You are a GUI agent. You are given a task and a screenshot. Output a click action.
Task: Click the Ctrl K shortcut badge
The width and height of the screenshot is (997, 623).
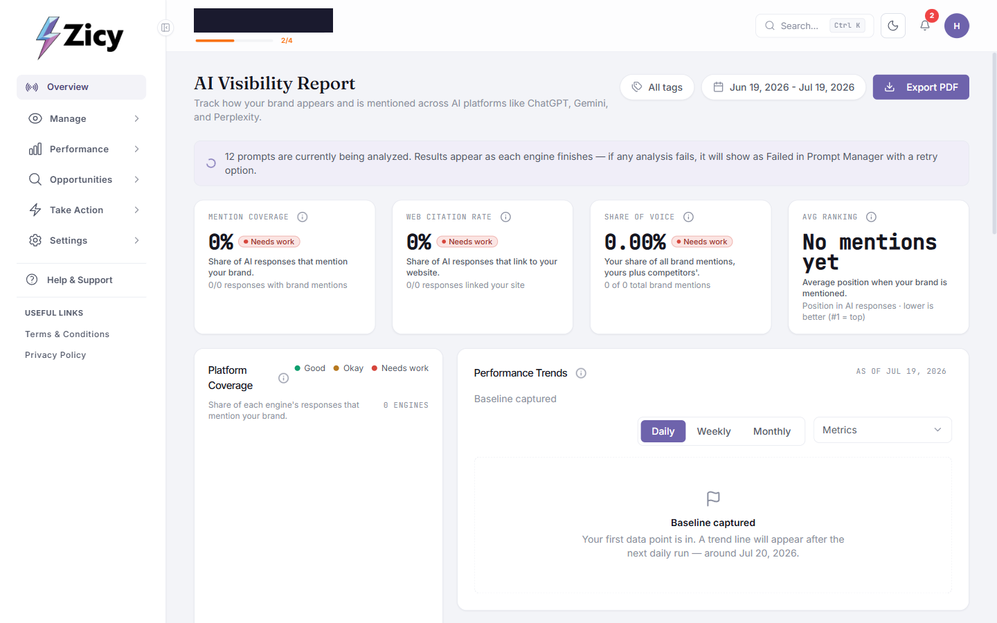pyautogui.click(x=847, y=26)
